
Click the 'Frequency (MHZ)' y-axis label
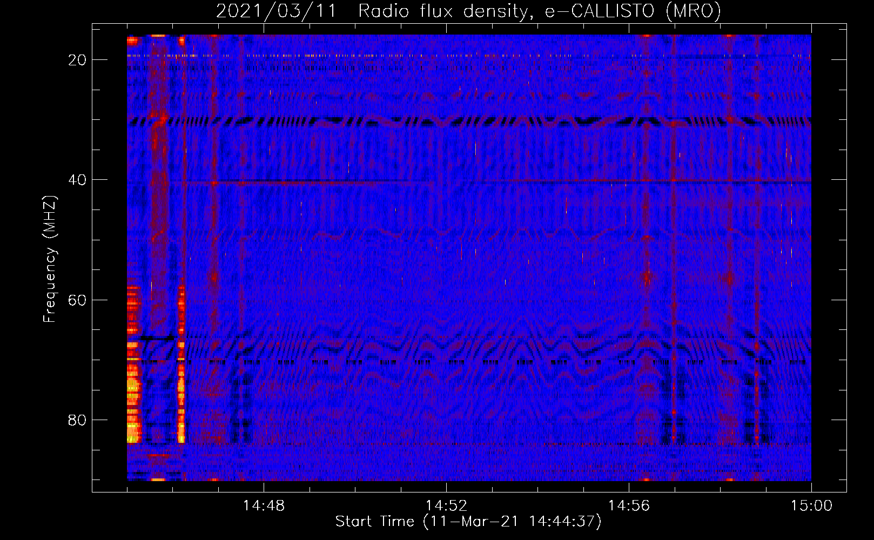tap(49, 259)
